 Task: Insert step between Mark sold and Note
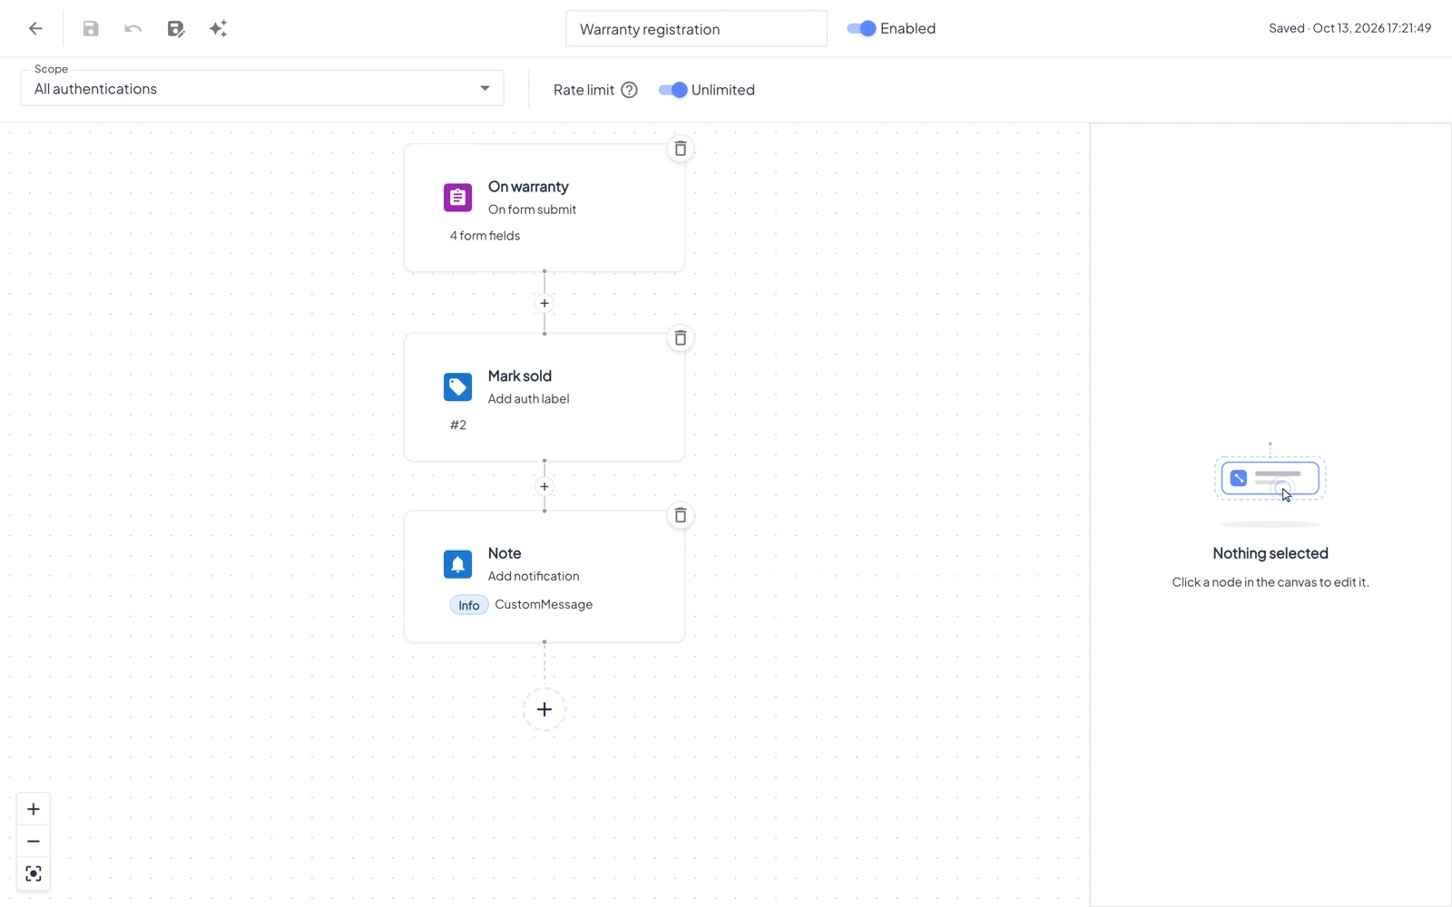coord(544,486)
